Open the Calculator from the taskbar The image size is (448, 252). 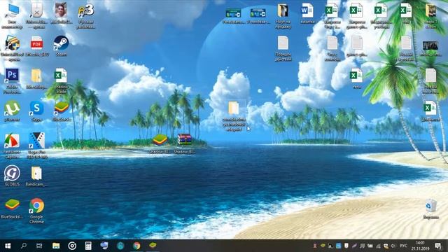pos(88,246)
